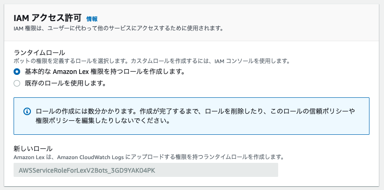Click the description IAM 権限は、ユーザーに代わって under the heading
The width and height of the screenshot is (384, 190).
click(119, 29)
